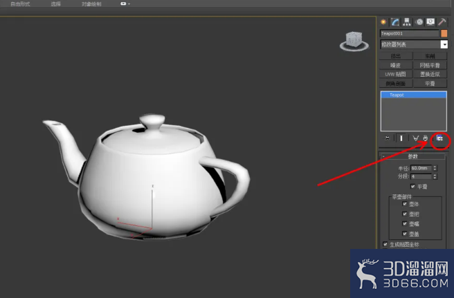
Task: Toggle the 壶把 handle checkbox
Action: point(404,214)
